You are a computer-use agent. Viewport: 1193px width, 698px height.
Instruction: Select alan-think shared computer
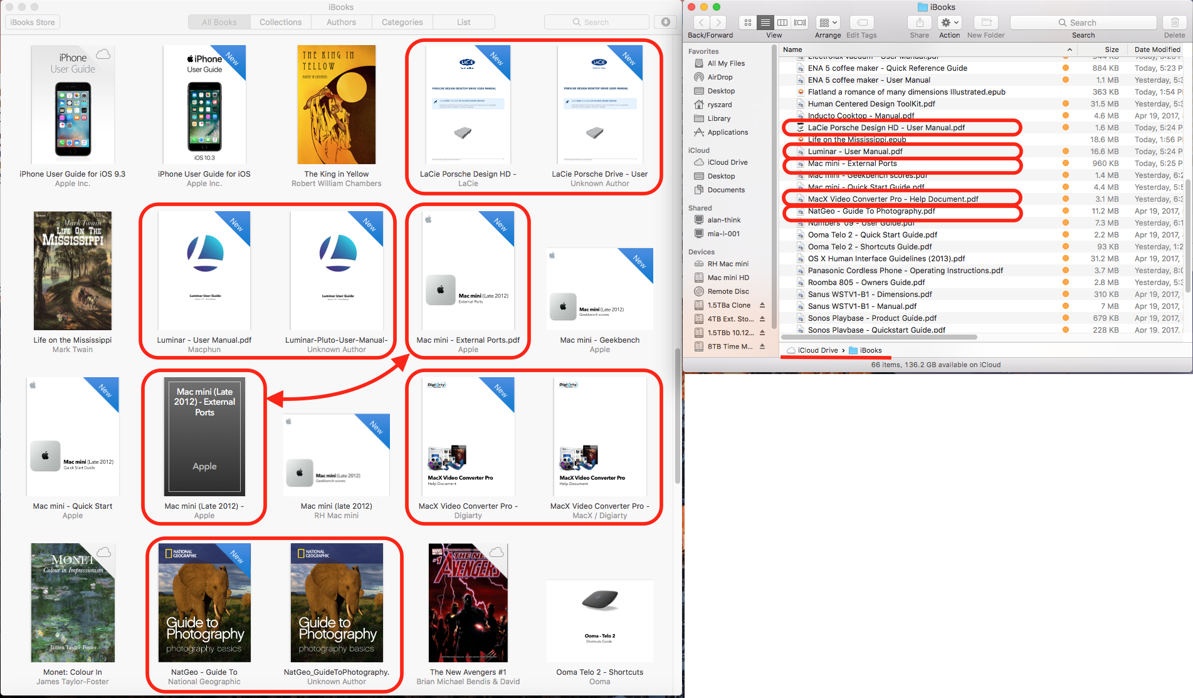click(x=724, y=220)
